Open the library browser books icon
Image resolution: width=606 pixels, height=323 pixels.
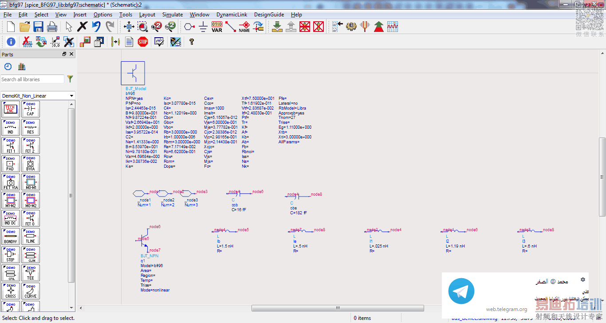(x=22, y=67)
